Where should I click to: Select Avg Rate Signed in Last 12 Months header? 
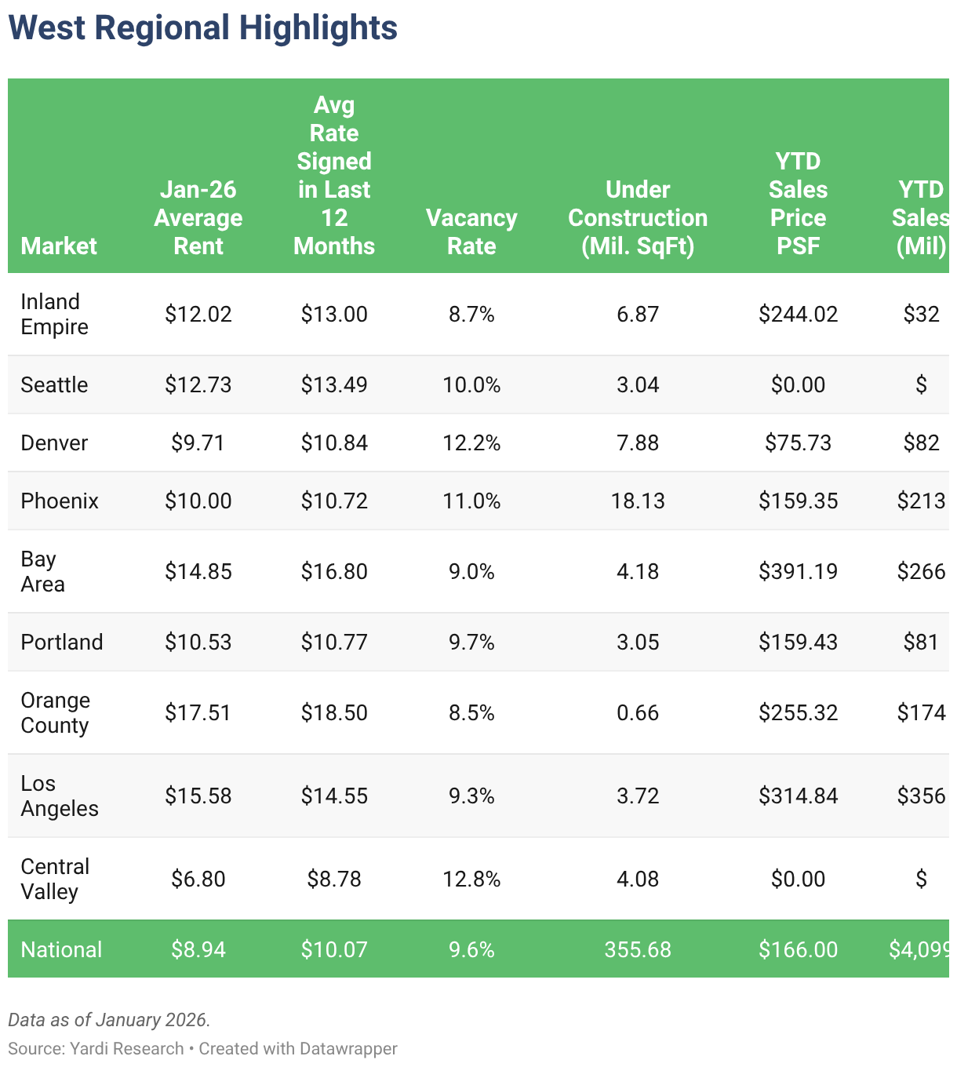pos(334,175)
